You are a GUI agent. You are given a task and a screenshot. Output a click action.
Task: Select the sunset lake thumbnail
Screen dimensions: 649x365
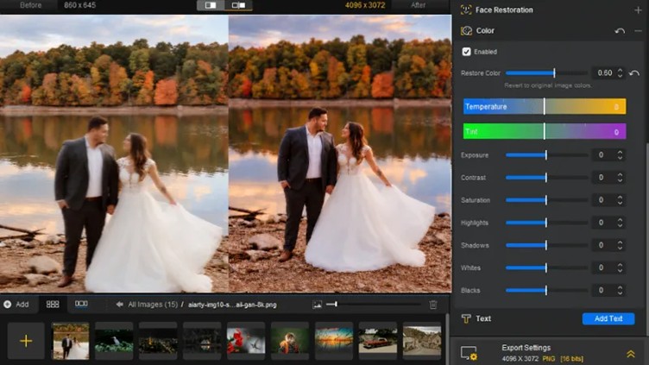pyautogui.click(x=334, y=341)
